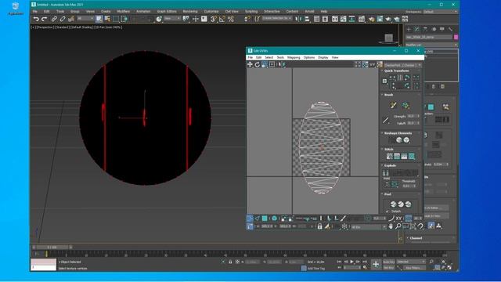Open the Modifiers menu in 3ds Max
Viewport: 501px width, 282px height.
coord(124,12)
